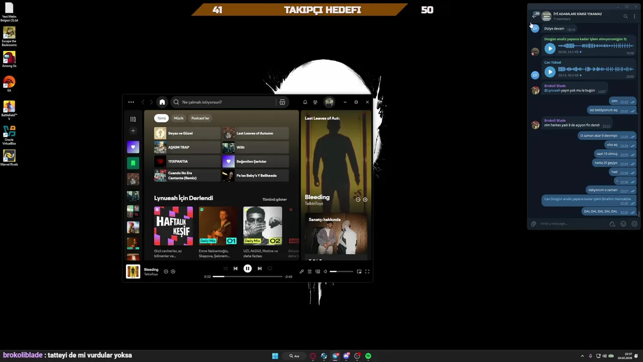This screenshot has width=643, height=362.
Task: Open Oracle VirtualBox desktop shortcut
Action: 9,135
